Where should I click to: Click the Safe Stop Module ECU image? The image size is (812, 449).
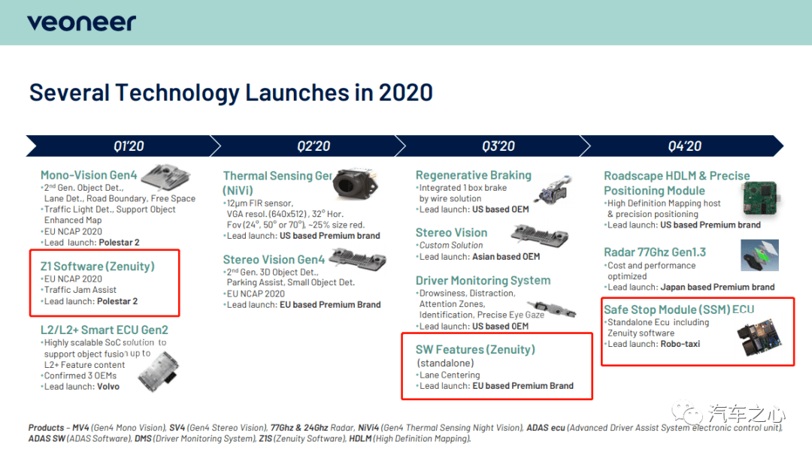pos(759,337)
